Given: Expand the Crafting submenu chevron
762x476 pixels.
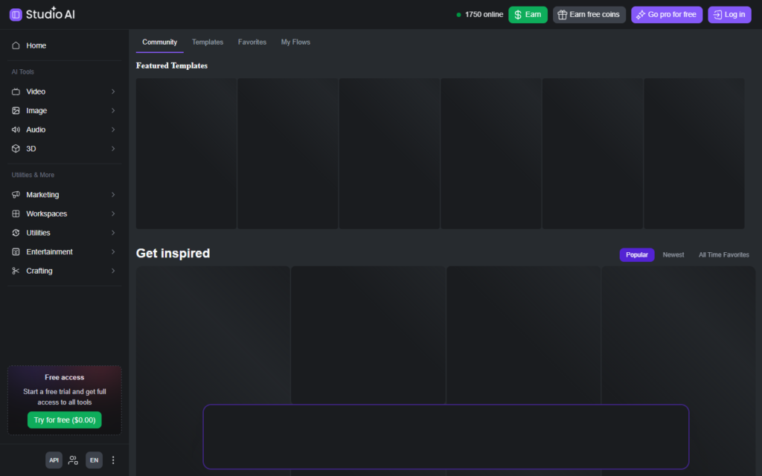Looking at the screenshot, I should tap(113, 271).
